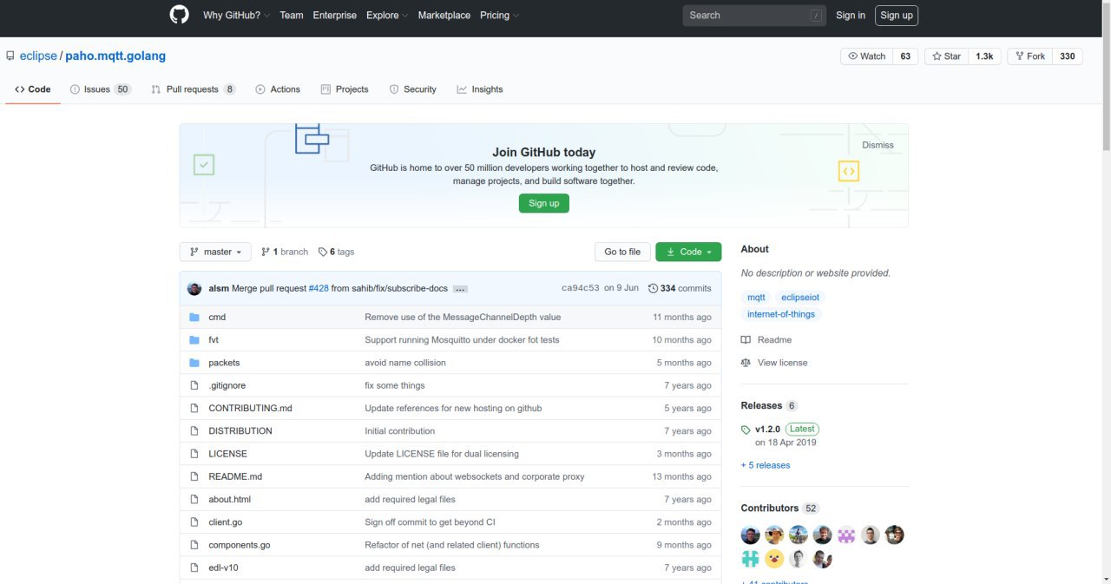Select the eclipseiot topic tag
Screen dimensions: 1111x584
tap(799, 298)
